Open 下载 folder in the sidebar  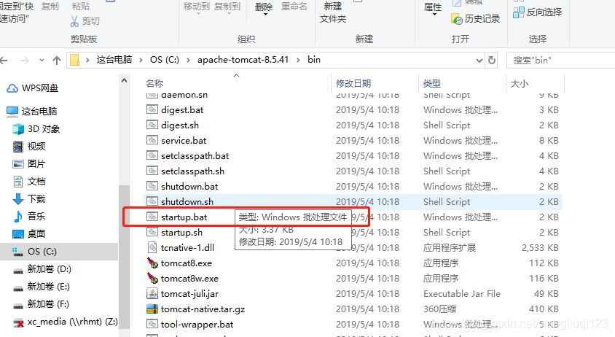pyautogui.click(x=29, y=198)
